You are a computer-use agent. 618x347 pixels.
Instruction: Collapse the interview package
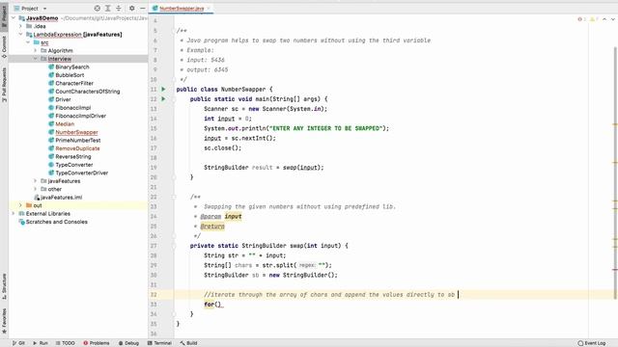click(36, 59)
